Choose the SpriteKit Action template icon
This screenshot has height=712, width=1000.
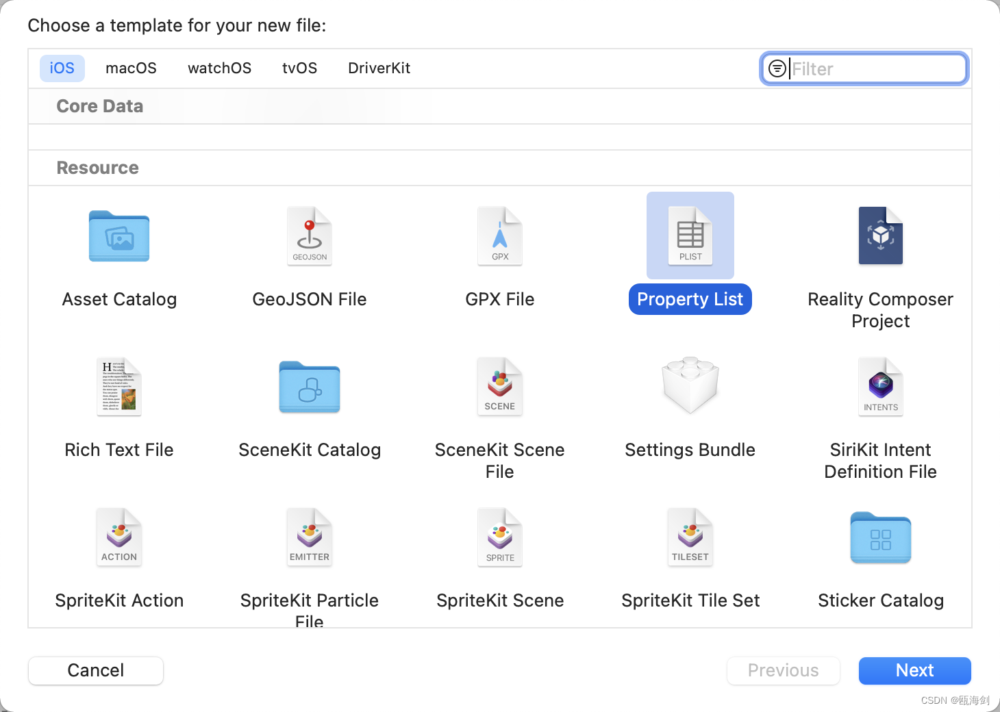point(119,537)
